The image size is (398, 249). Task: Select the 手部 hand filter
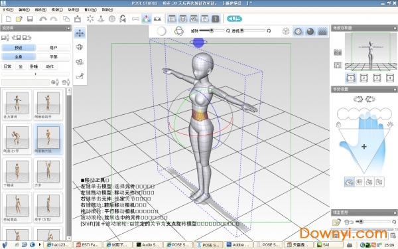[54, 56]
